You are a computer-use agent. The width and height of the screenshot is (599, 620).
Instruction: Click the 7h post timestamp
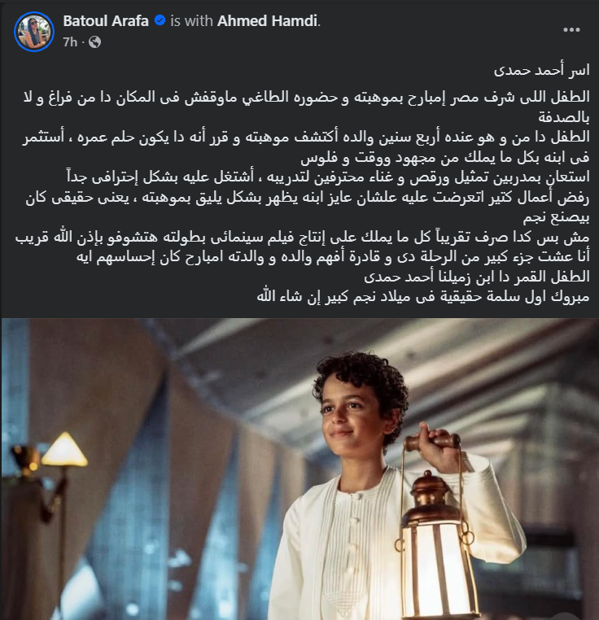tap(70, 42)
